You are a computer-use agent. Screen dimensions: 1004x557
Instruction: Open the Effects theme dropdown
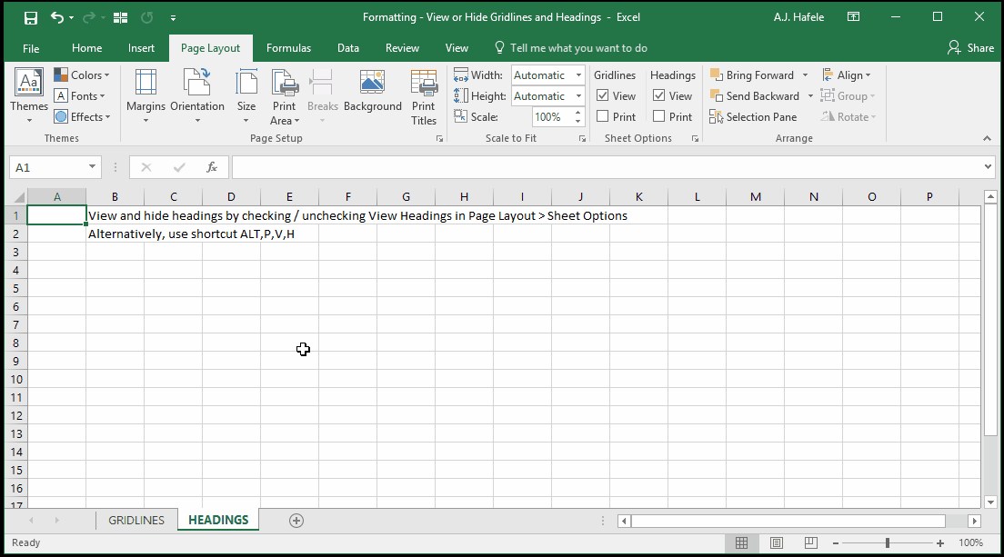pyautogui.click(x=83, y=117)
